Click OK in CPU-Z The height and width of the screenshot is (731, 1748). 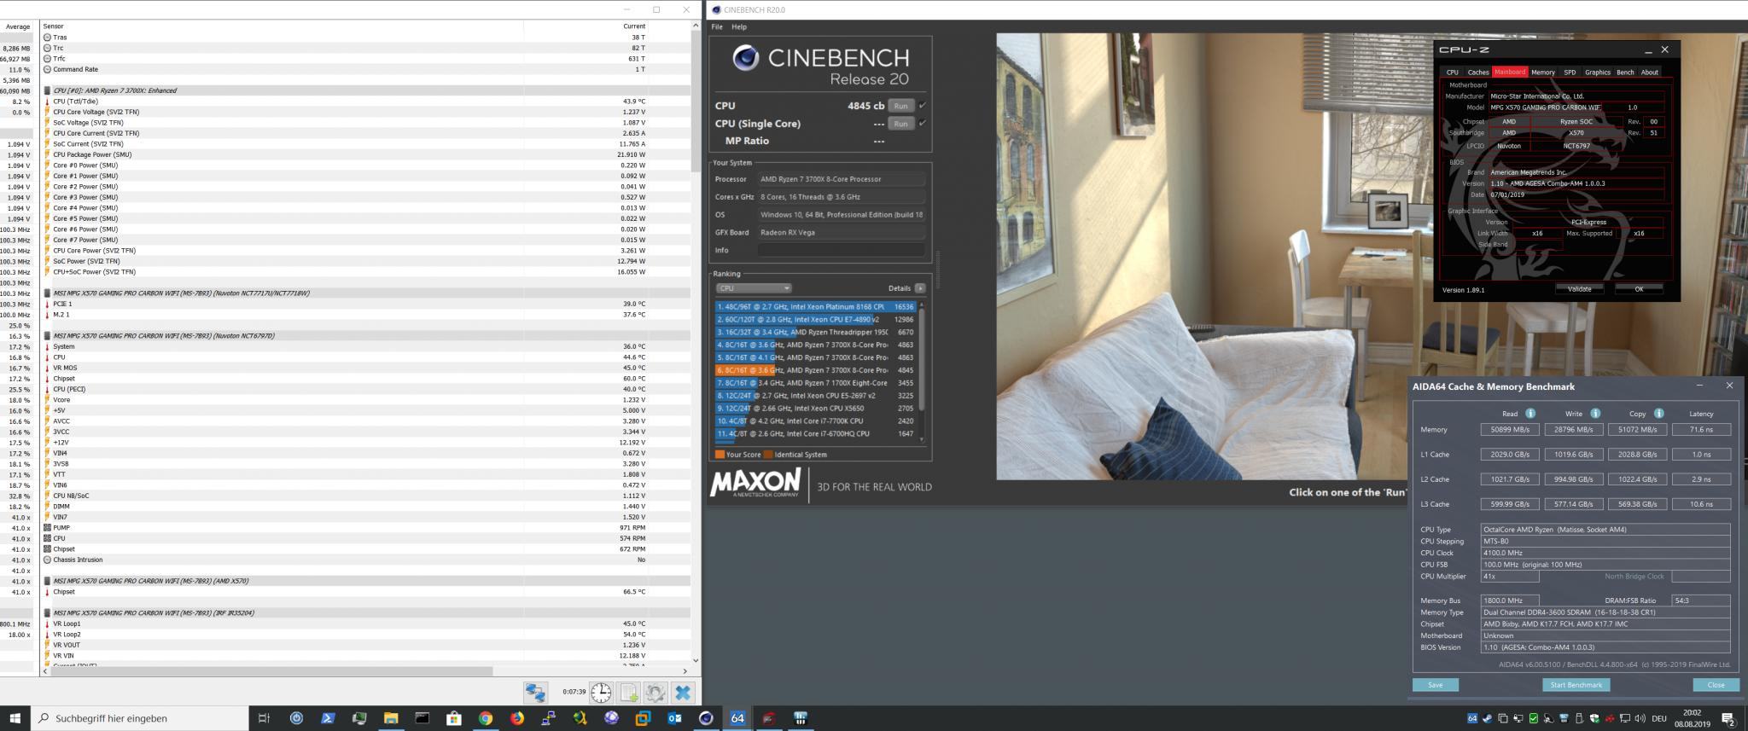pyautogui.click(x=1639, y=289)
